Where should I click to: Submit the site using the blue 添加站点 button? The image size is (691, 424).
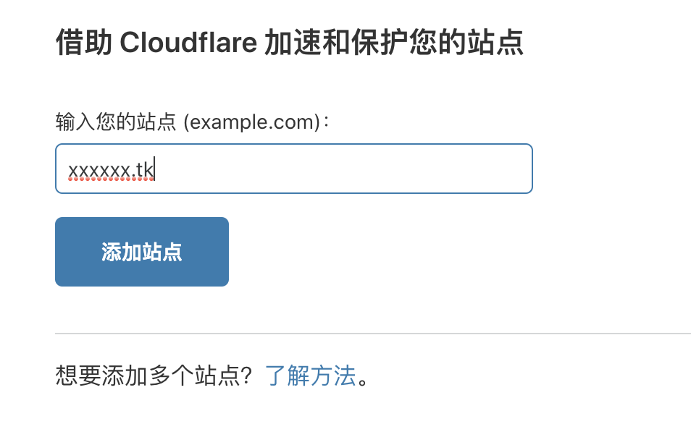tap(141, 252)
